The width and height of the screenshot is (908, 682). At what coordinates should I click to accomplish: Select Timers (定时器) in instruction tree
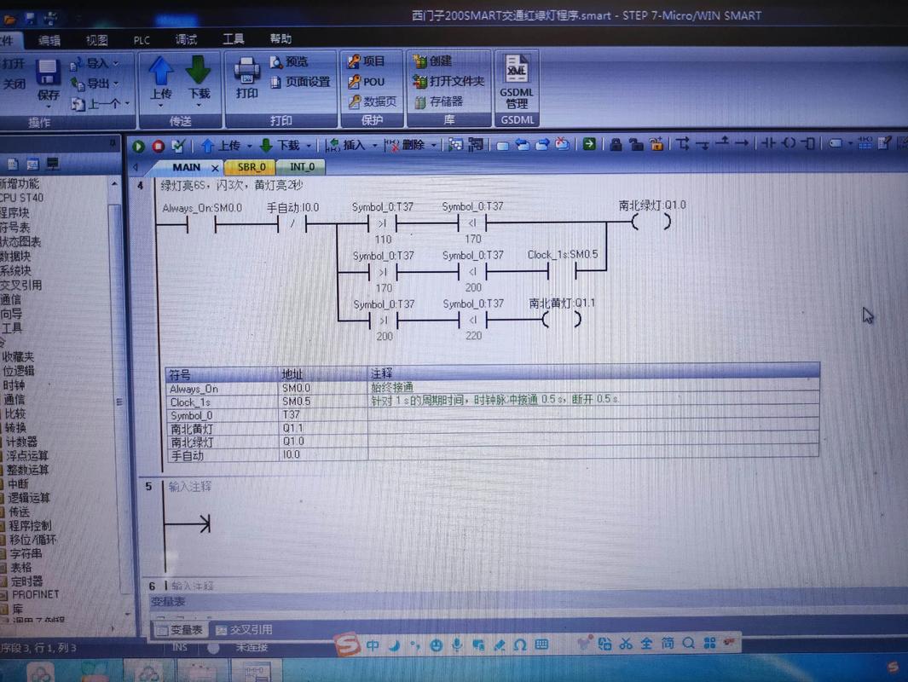26,581
